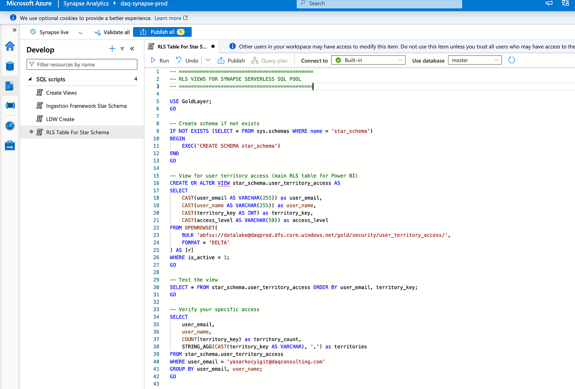
Task: Click the 'FROM OPENROWSET(' code line
Action: coord(194,228)
